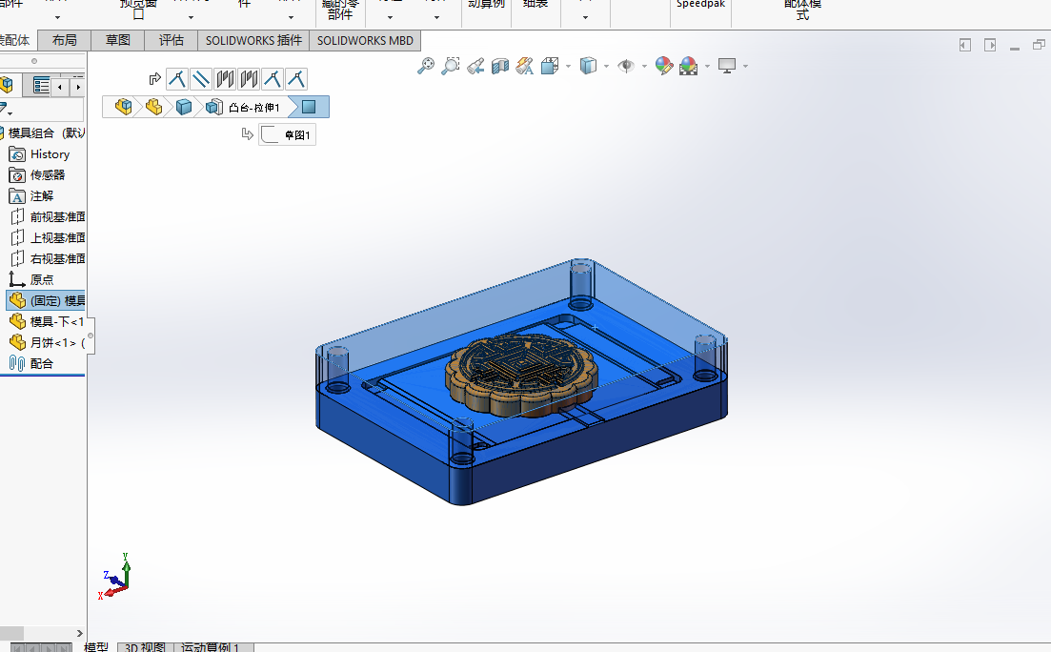The height and width of the screenshot is (652, 1051).
Task: Open the Hide/Show Items eye icon
Action: [x=626, y=66]
